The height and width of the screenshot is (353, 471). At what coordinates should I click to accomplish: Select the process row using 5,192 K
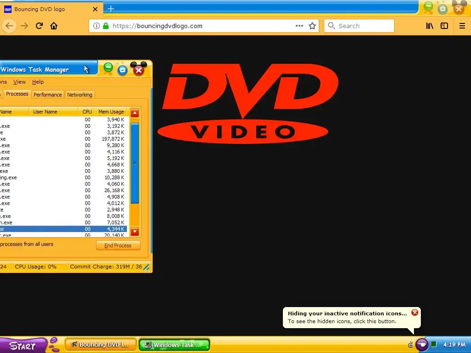tap(63, 158)
